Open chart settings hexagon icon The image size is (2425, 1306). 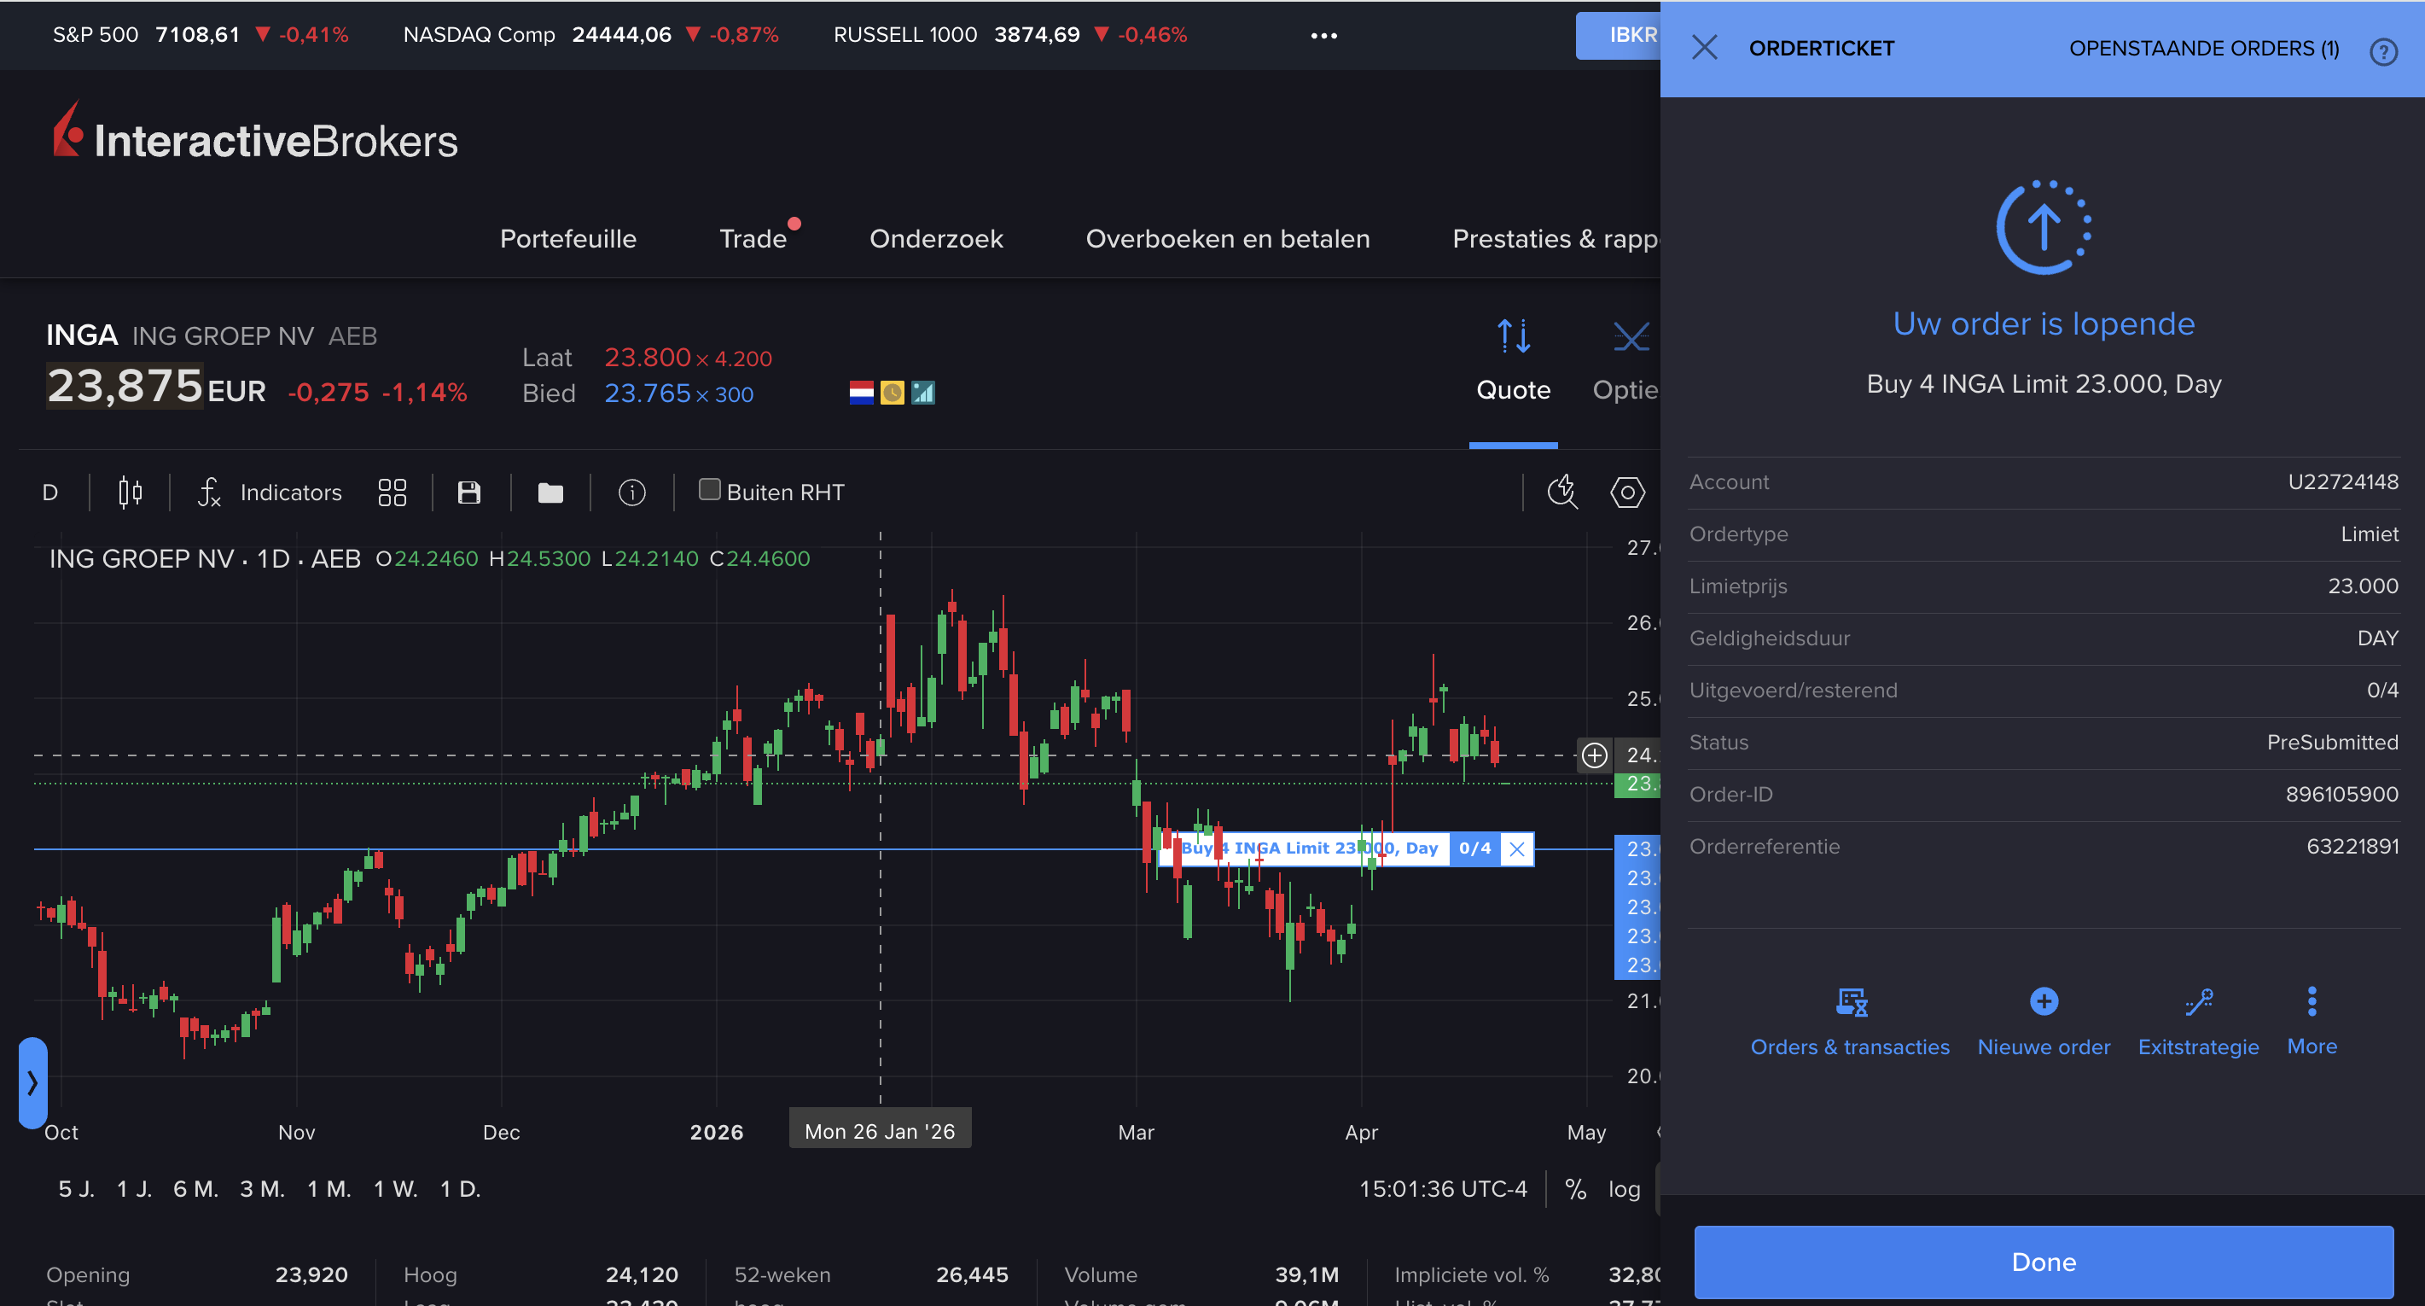coord(1626,492)
